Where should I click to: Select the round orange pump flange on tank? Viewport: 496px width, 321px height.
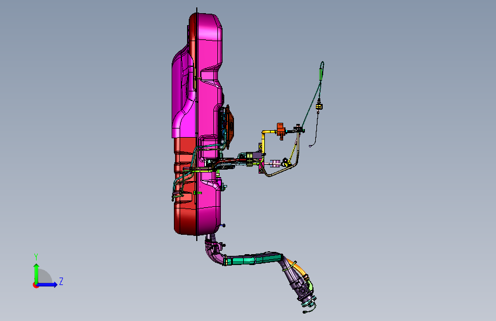click(x=230, y=127)
